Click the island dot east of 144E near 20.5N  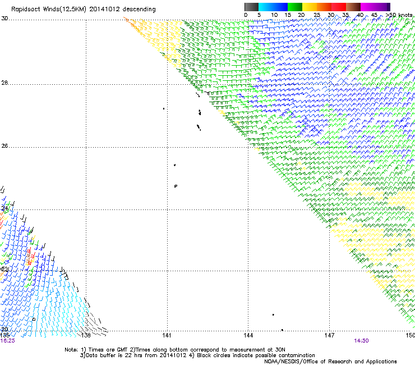pyautogui.click(x=273, y=314)
